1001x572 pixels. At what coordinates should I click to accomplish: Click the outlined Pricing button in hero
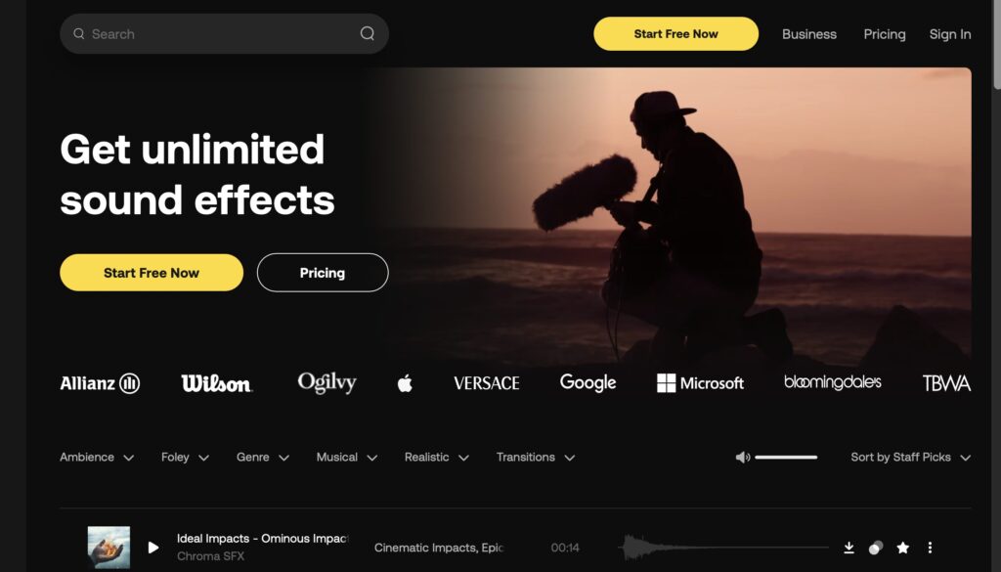pos(323,273)
